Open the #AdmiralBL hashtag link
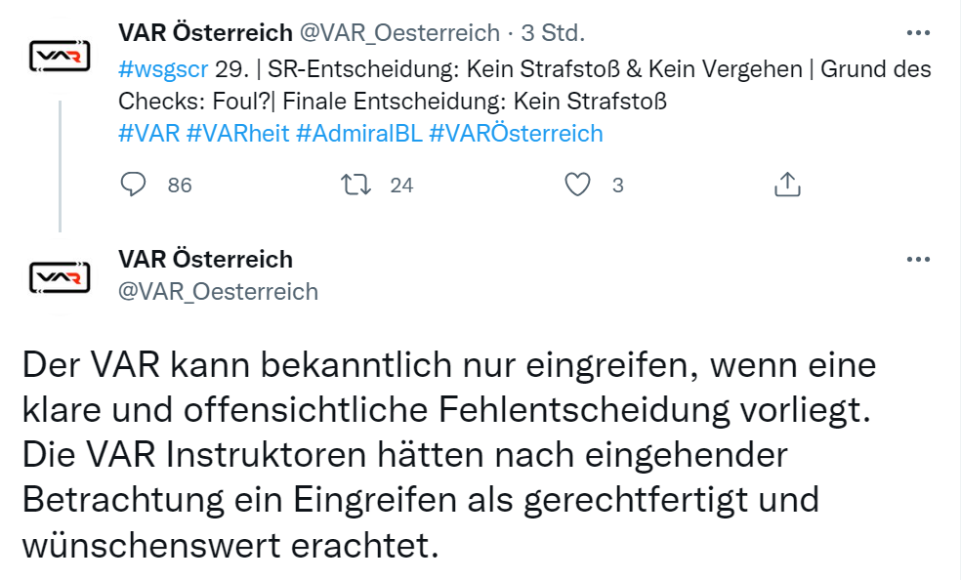The width and height of the screenshot is (961, 580). 359,133
